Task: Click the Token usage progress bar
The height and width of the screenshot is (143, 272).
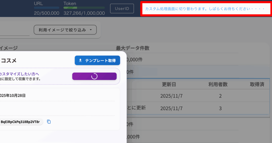Action: click(x=84, y=8)
